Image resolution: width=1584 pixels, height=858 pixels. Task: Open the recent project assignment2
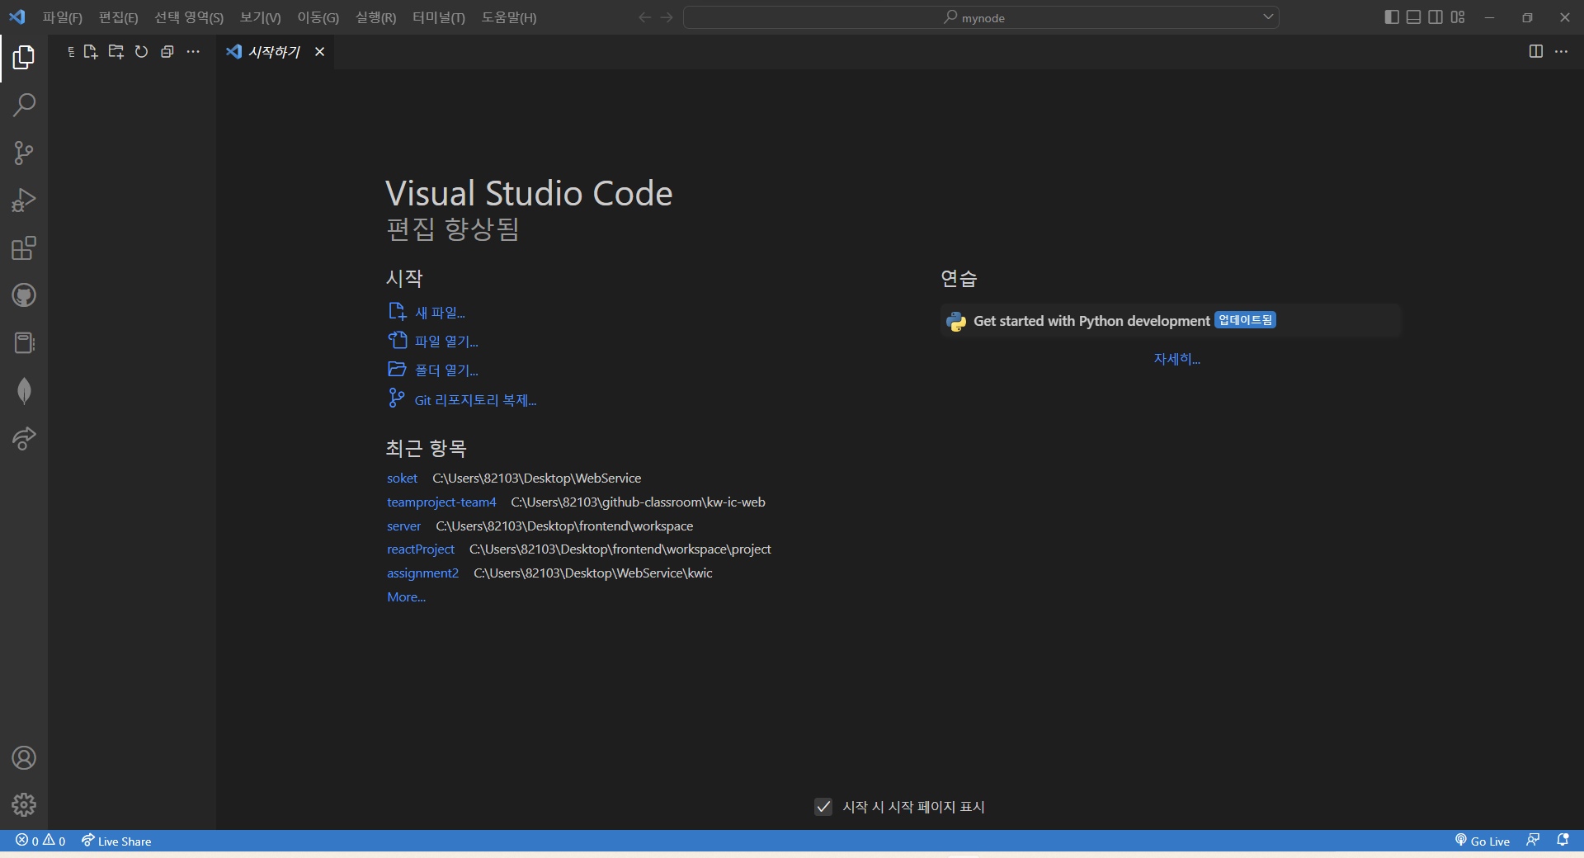click(x=422, y=573)
